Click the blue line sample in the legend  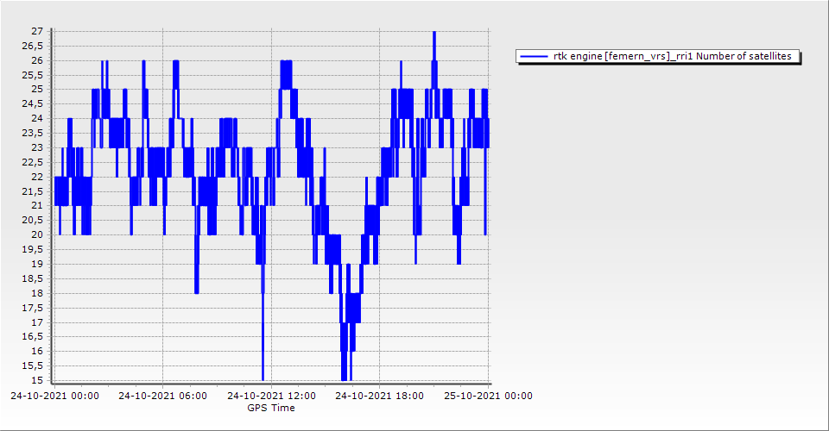tap(535, 57)
